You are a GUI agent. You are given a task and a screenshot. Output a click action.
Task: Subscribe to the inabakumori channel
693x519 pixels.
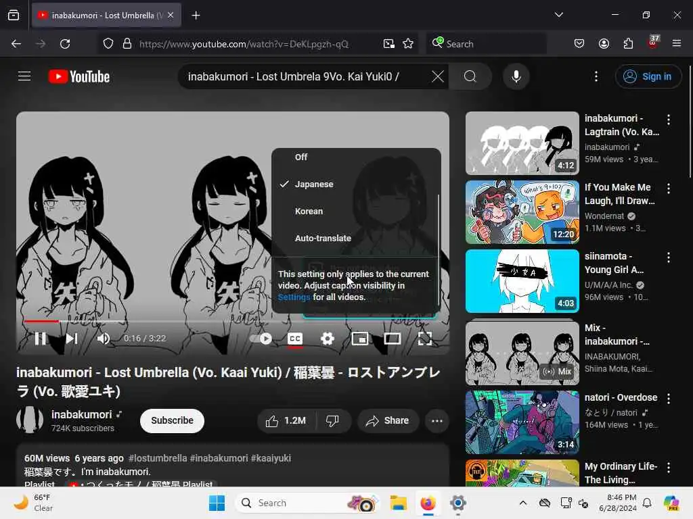point(172,420)
